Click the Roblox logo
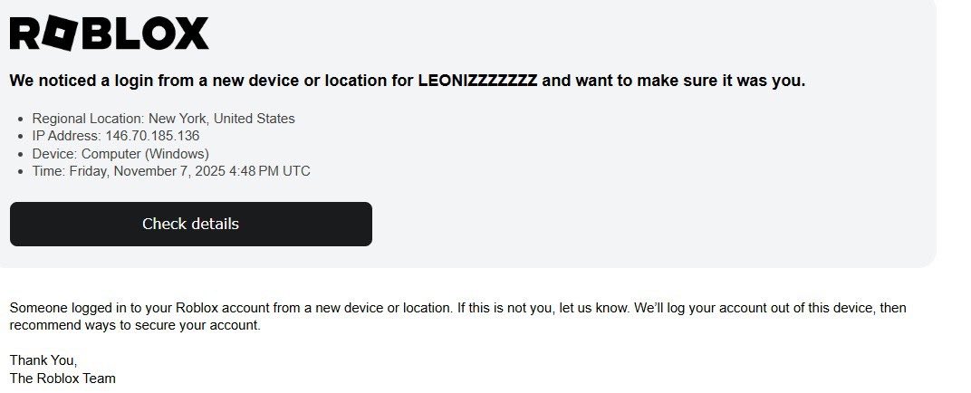Viewport: 971px width, 393px height. click(109, 34)
